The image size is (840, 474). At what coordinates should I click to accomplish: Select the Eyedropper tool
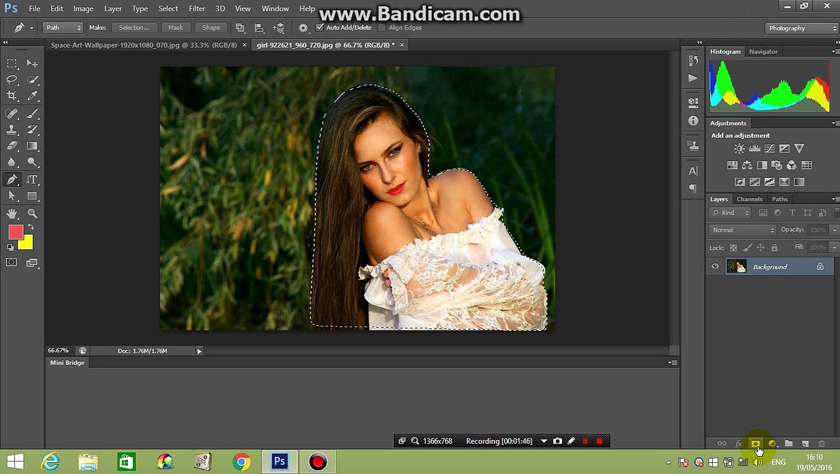pyautogui.click(x=32, y=96)
